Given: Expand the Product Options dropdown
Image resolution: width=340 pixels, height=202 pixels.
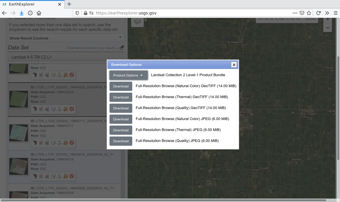Looking at the screenshot, I should tap(128, 75).
